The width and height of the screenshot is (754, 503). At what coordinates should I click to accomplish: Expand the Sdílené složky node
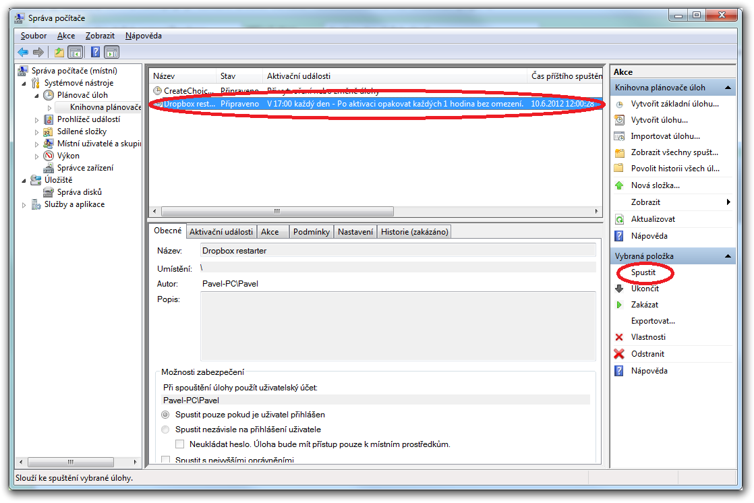tap(36, 131)
